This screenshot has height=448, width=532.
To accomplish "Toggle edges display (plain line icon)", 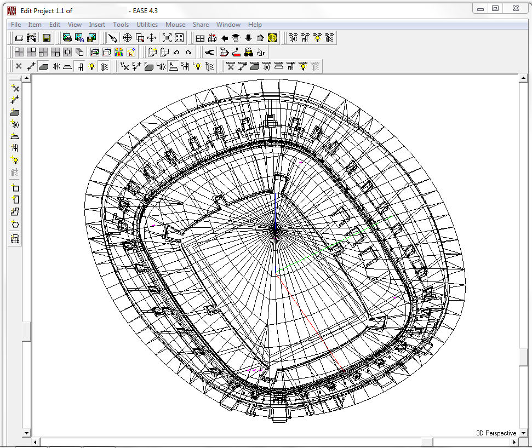I will click(31, 66).
